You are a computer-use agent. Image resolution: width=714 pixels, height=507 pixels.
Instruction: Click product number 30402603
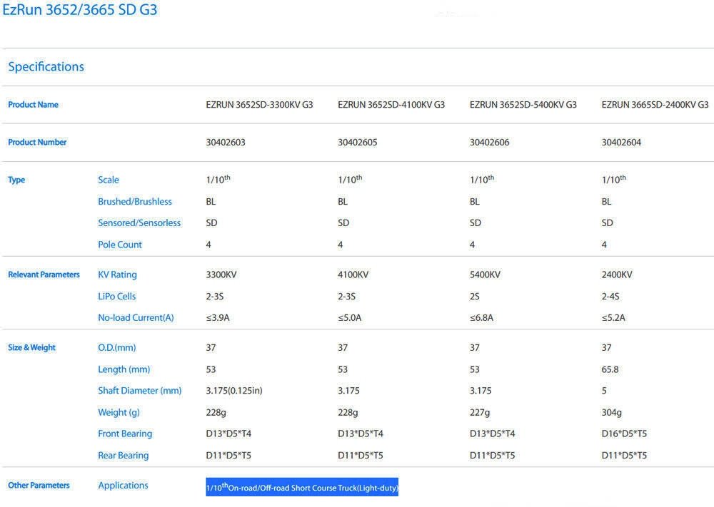point(226,143)
